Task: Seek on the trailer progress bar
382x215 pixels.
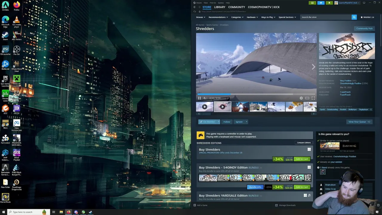Action: (256, 94)
